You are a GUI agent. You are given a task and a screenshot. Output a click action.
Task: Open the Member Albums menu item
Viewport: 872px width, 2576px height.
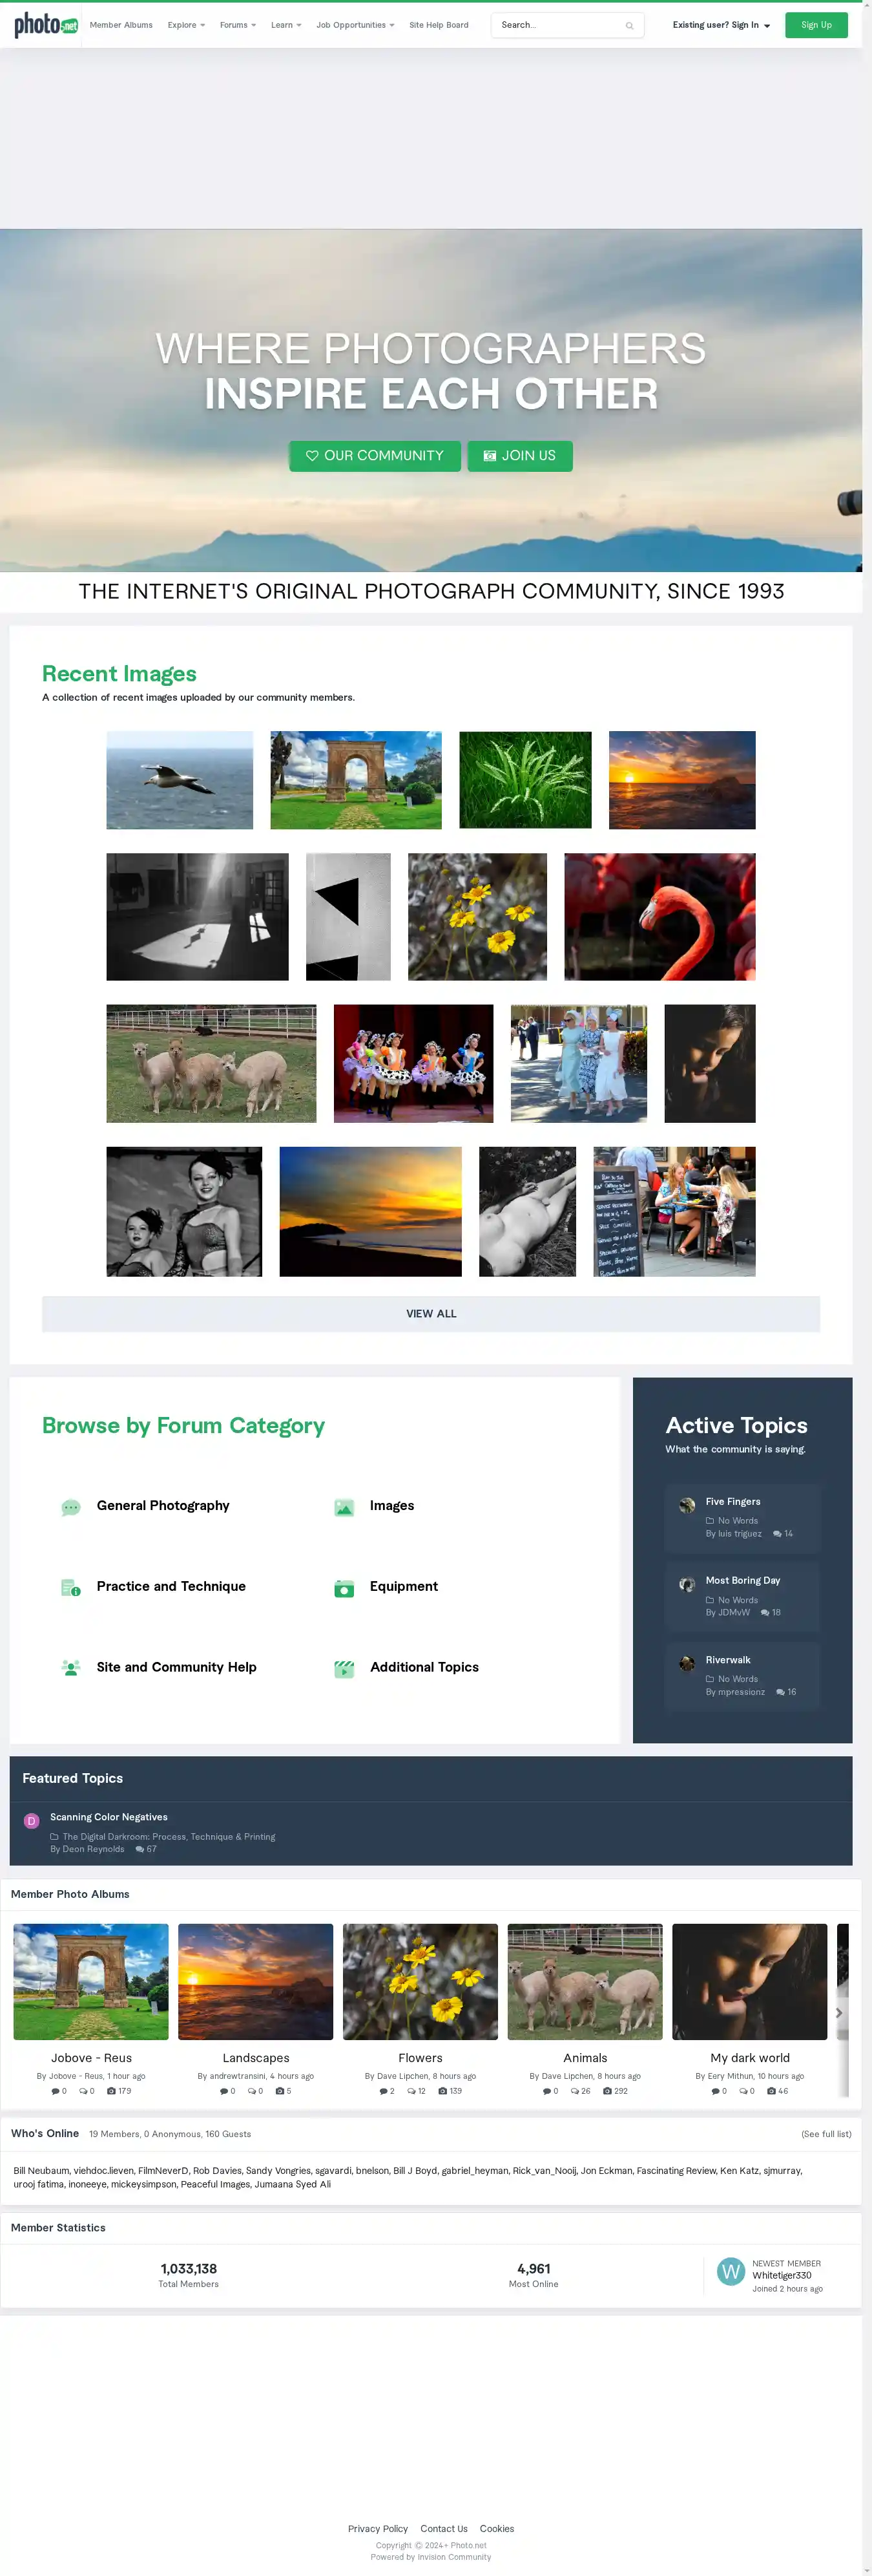click(x=121, y=25)
